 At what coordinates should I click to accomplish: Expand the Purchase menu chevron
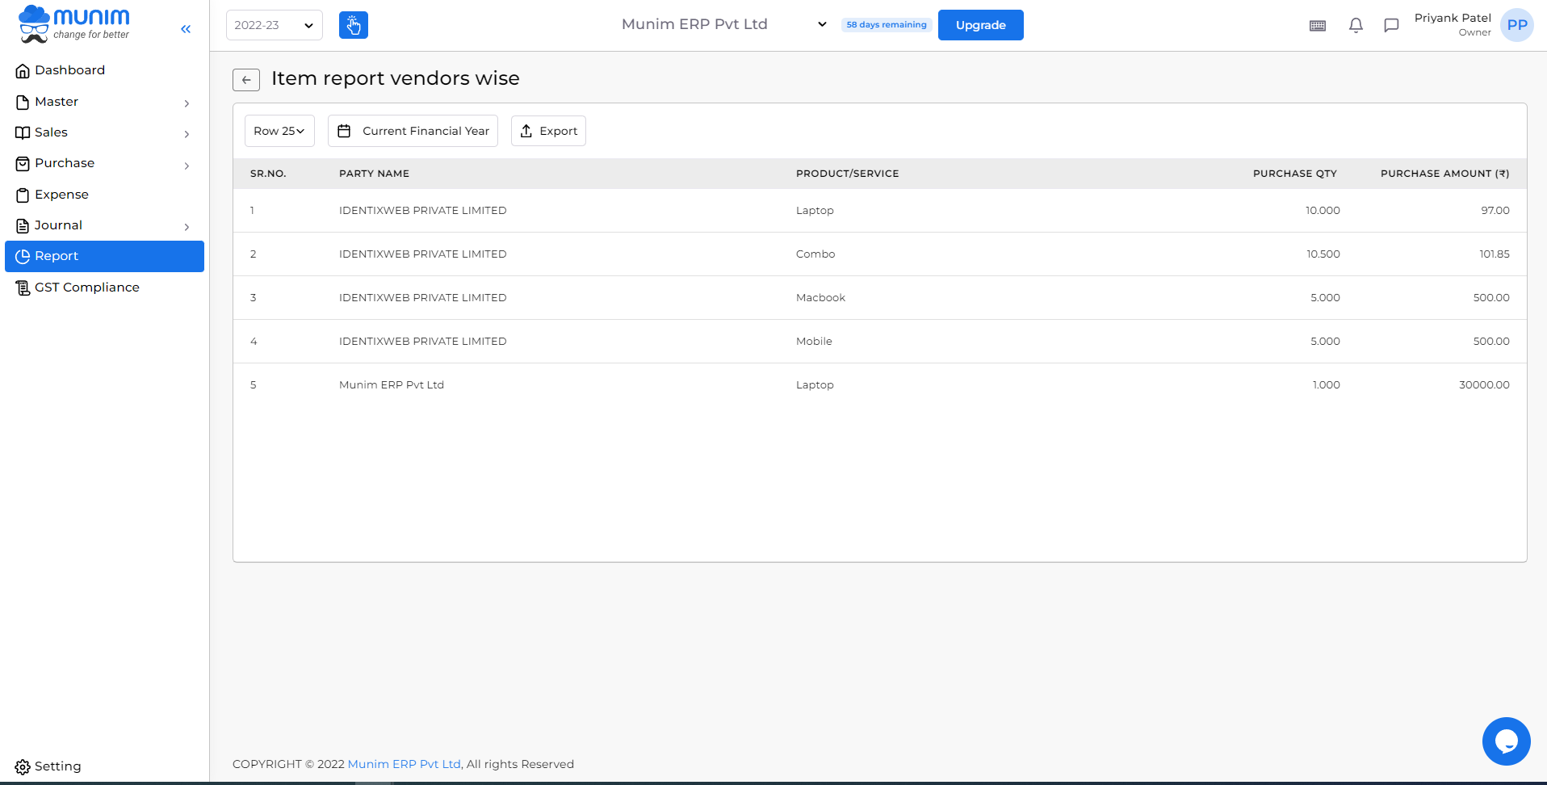(x=187, y=166)
